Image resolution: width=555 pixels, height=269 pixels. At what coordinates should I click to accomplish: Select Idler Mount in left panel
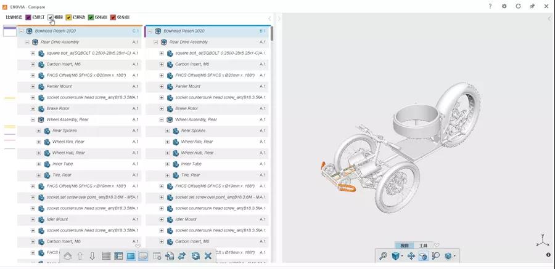tap(57, 219)
